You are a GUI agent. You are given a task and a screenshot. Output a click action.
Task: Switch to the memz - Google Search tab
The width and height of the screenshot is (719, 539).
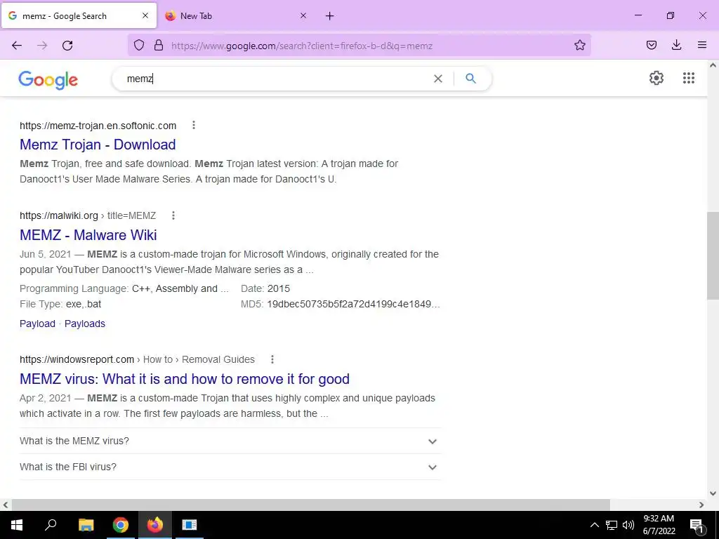pyautogui.click(x=79, y=16)
